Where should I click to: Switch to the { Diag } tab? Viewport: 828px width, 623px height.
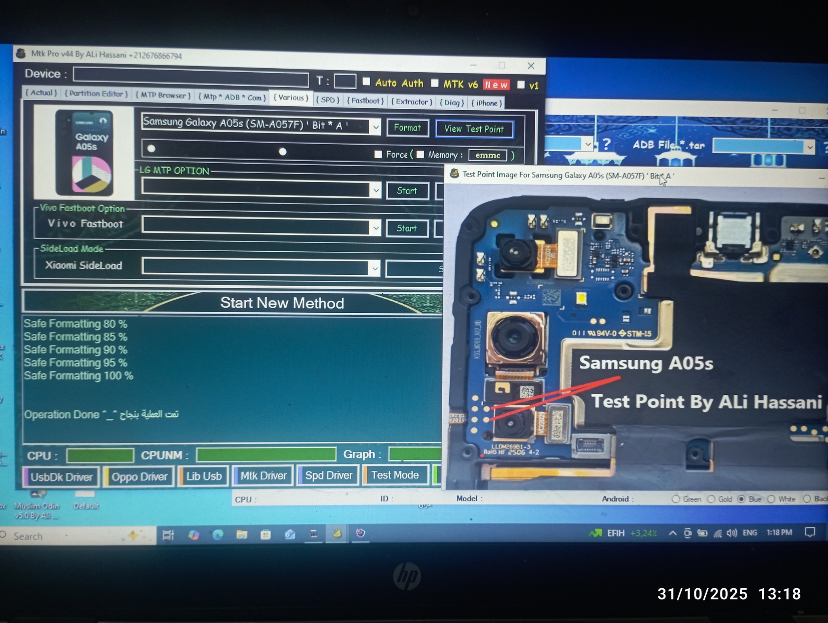pyautogui.click(x=452, y=103)
